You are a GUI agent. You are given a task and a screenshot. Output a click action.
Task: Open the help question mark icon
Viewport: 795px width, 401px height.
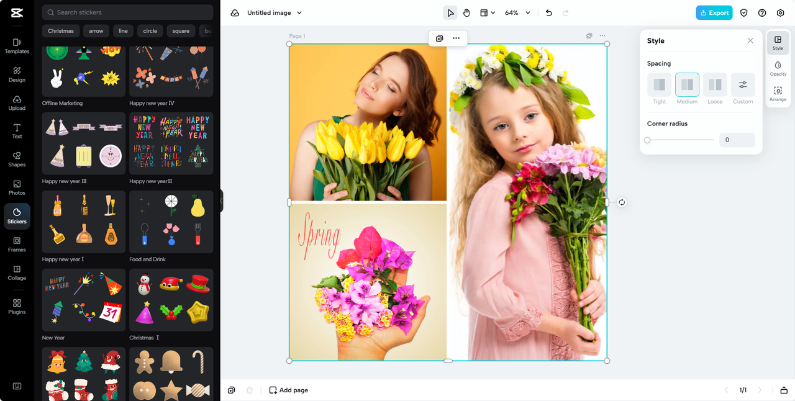(762, 12)
